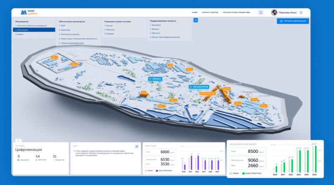Open Журнал событий in top navigation

[210, 12]
